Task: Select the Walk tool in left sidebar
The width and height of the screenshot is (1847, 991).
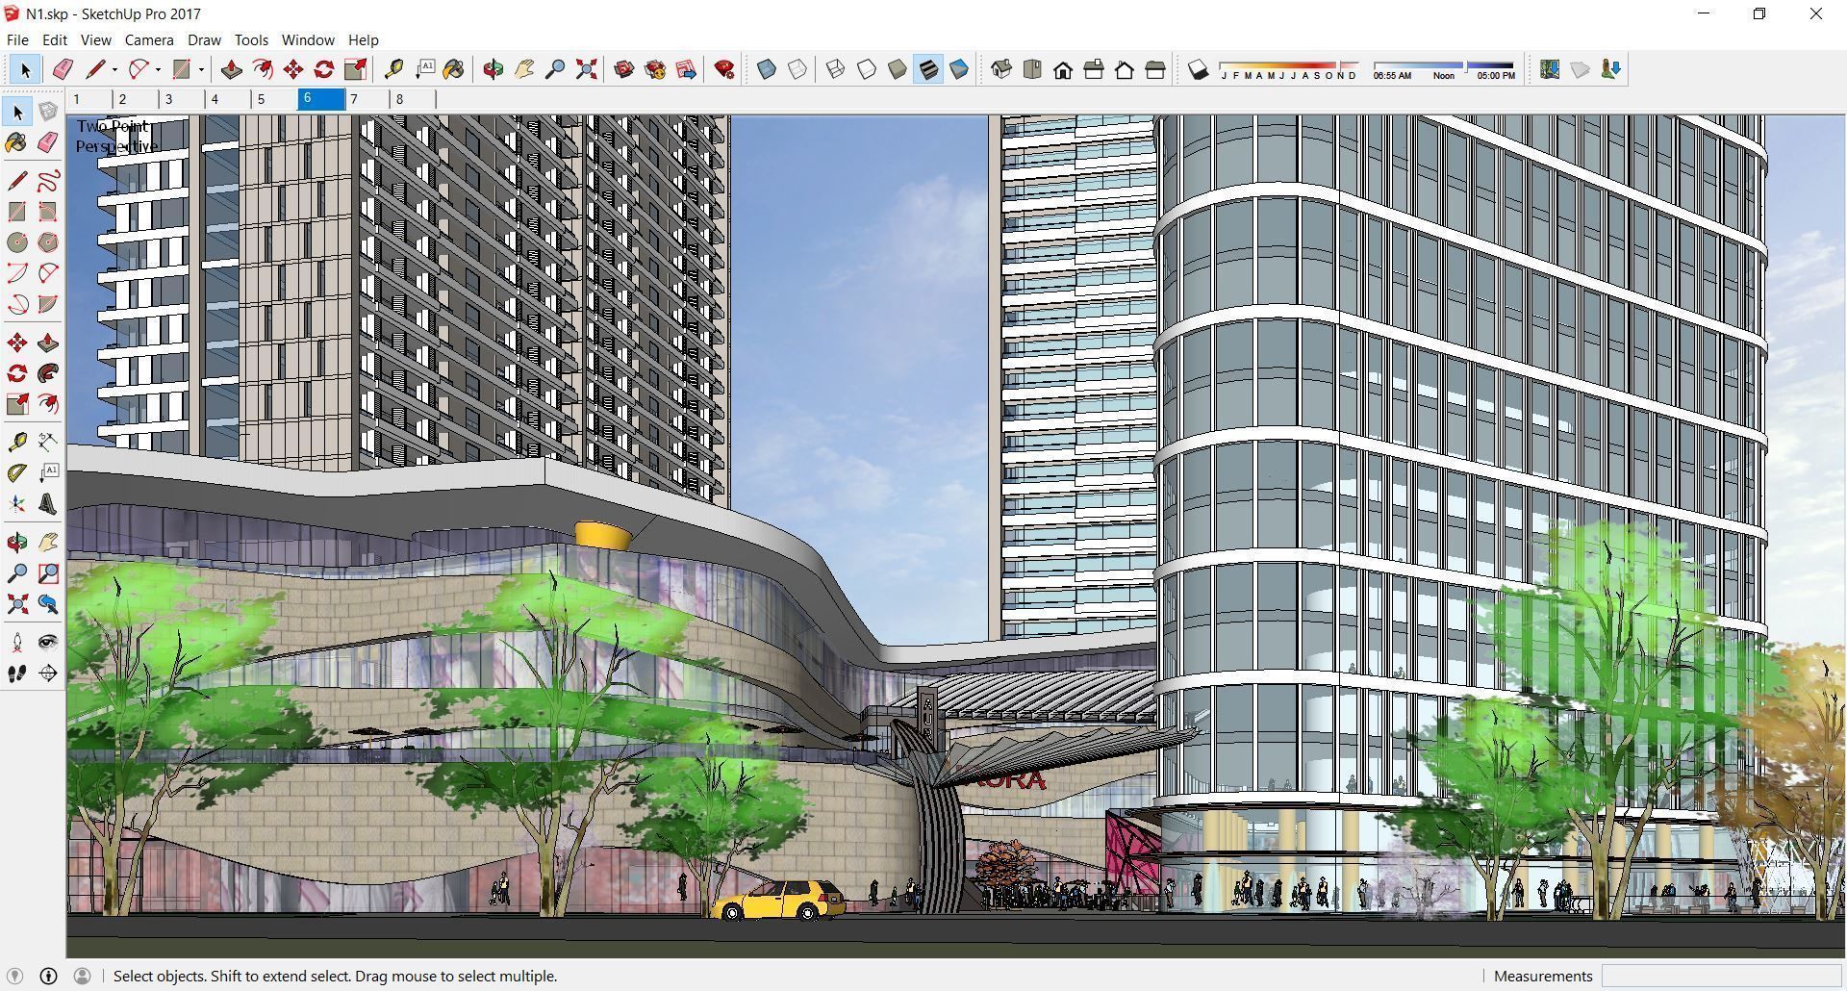Action: 15,673
